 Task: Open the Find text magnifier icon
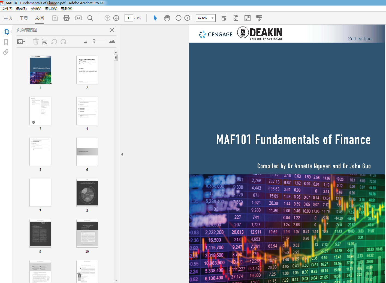90,18
